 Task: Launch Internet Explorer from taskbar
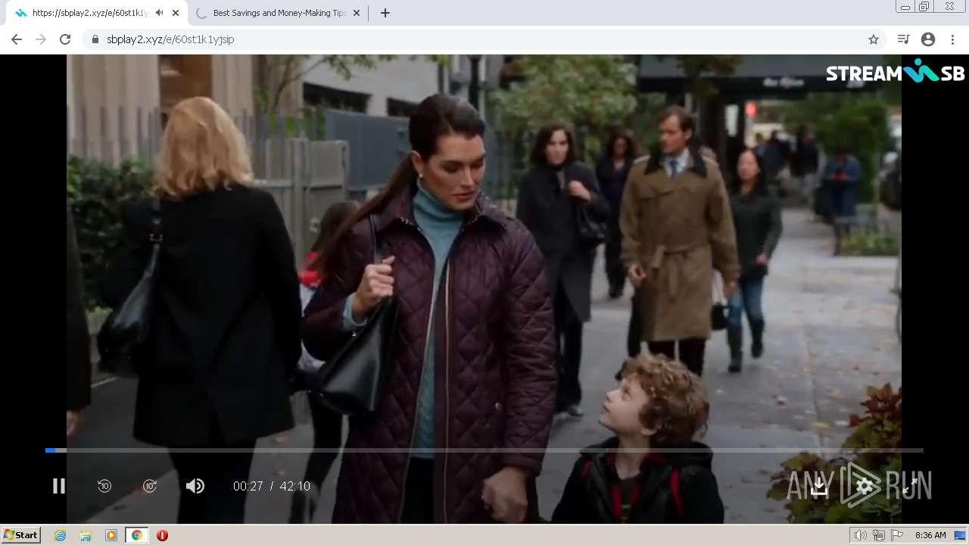[61, 535]
